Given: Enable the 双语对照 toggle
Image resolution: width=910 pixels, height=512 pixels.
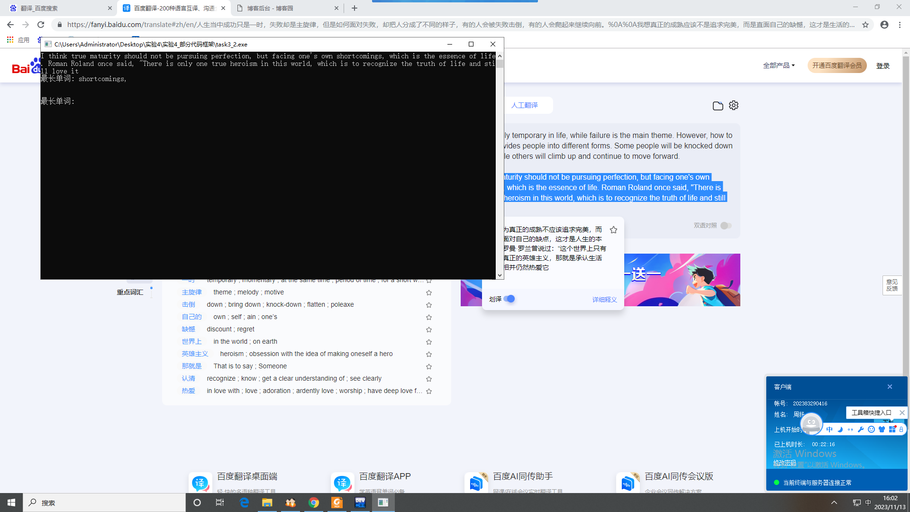Looking at the screenshot, I should [726, 226].
